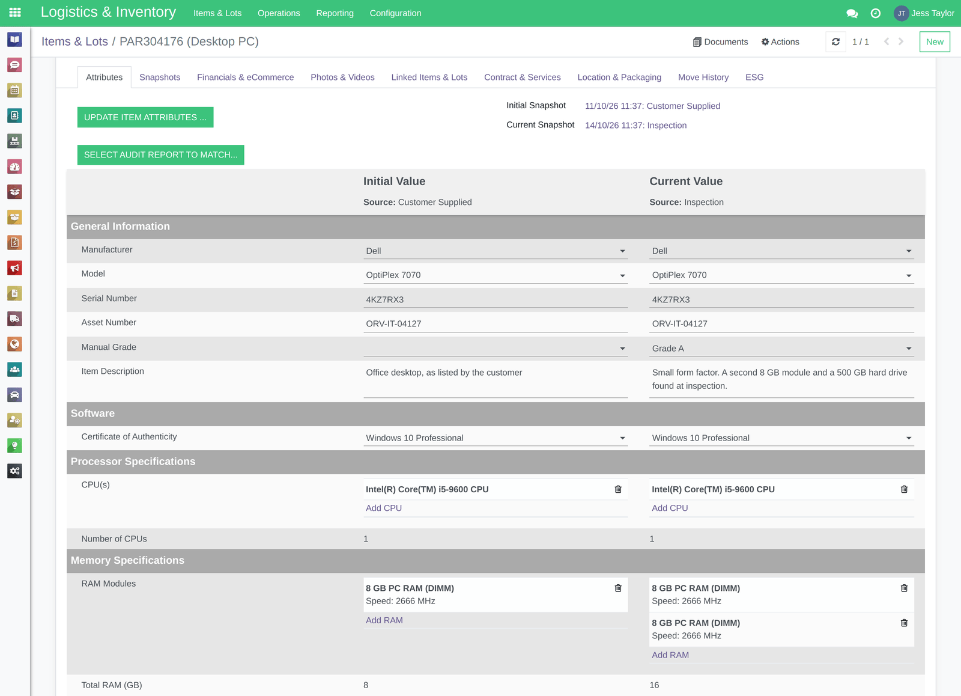Click SELECT AUDIT REPORT TO MATCH button
Screen dimensions: 961x696
pyautogui.click(x=161, y=154)
